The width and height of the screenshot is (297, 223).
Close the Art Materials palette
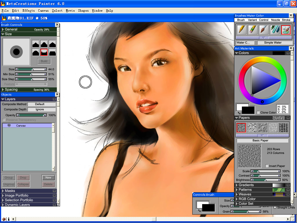click(x=291, y=48)
